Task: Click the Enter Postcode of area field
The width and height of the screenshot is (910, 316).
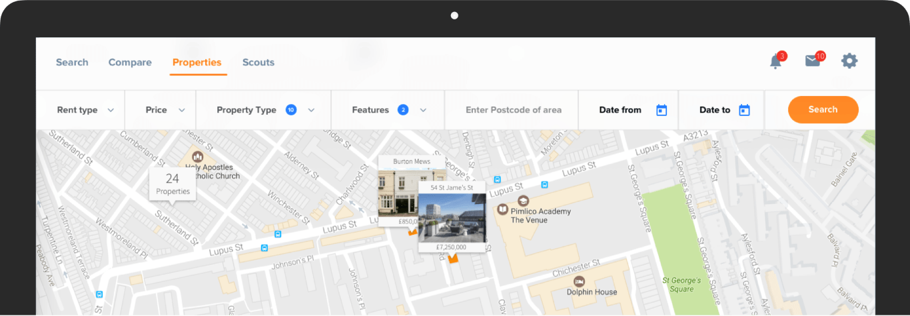Action: click(513, 110)
